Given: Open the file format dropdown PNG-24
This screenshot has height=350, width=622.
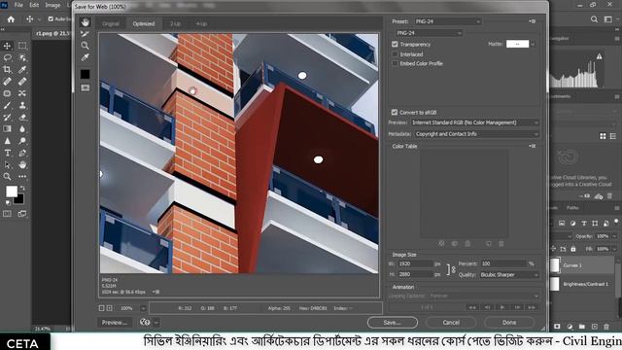Looking at the screenshot, I should point(429,33).
